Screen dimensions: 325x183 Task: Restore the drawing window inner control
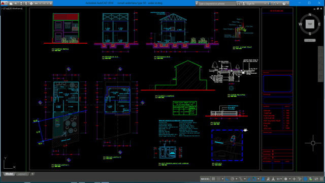pyautogui.click(x=318, y=9)
